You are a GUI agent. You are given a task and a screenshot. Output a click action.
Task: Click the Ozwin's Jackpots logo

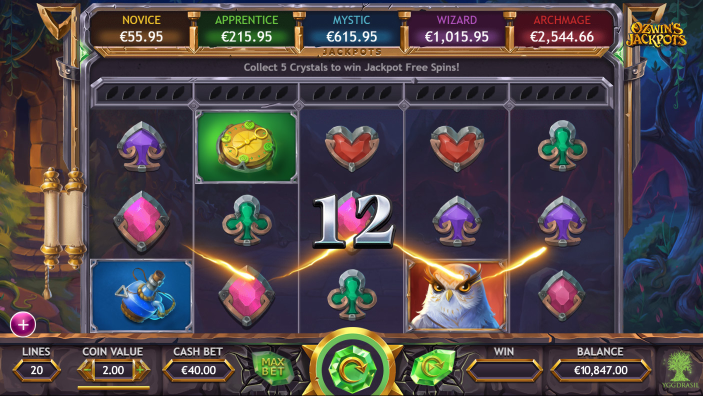point(656,34)
